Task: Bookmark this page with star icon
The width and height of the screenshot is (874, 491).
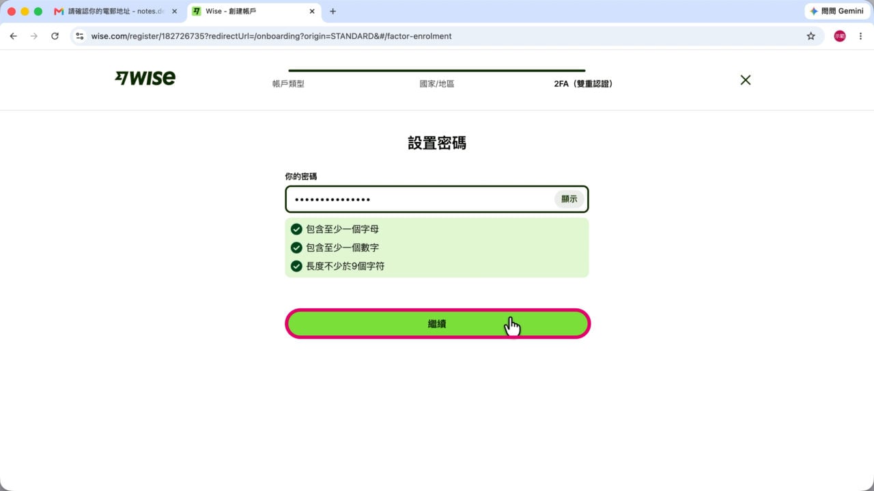Action: coord(810,36)
